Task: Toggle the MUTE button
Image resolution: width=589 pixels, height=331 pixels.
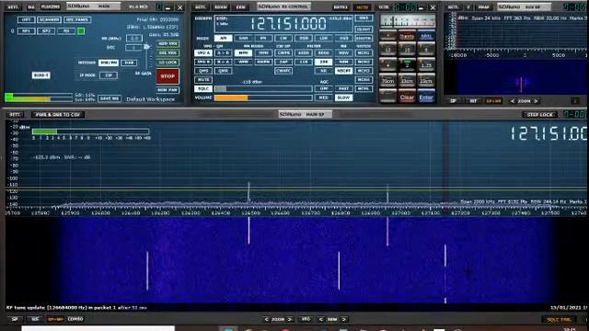Action: tap(203, 80)
